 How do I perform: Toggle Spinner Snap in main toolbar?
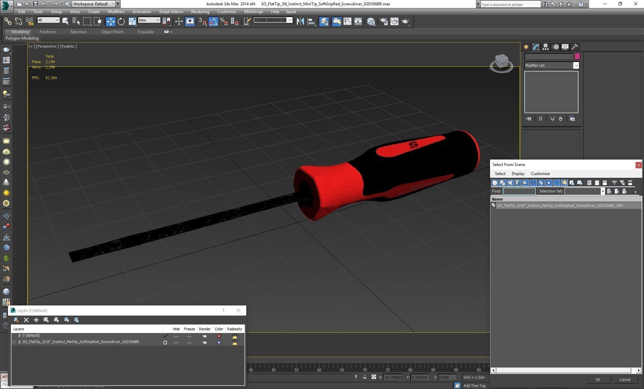[x=235, y=21]
